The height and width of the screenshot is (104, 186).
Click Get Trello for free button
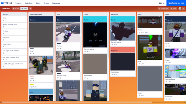[x=176, y=3]
